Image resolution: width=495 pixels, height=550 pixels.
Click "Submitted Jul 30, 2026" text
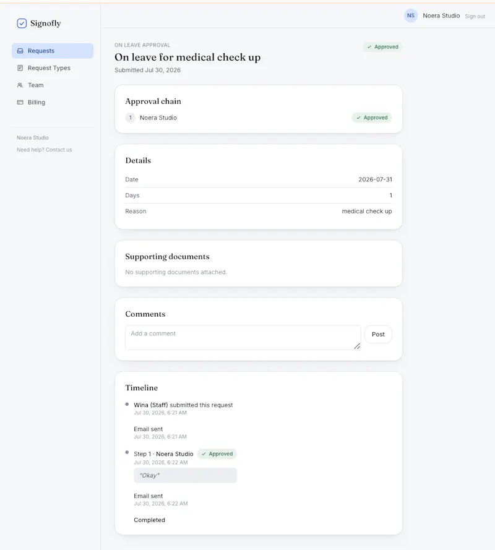click(x=147, y=70)
